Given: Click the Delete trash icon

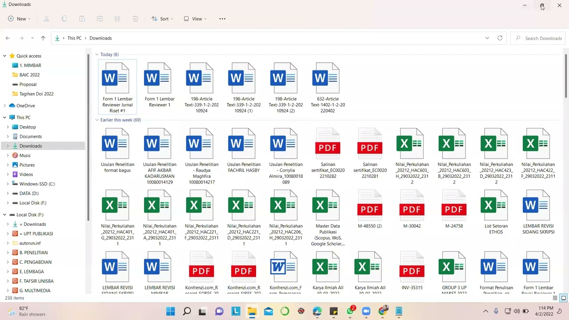Looking at the screenshot, I should coord(135,19).
